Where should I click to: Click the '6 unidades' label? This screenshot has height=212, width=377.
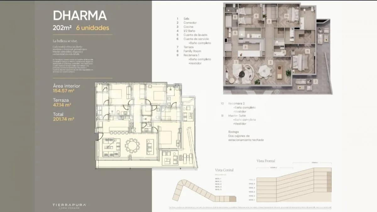pos(92,28)
